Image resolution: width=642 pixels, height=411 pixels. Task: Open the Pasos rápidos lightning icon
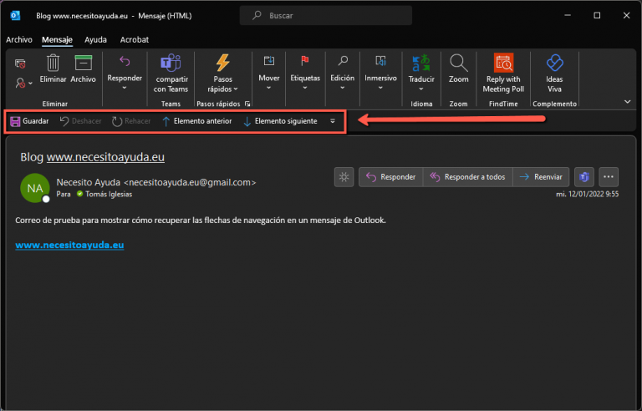[222, 63]
